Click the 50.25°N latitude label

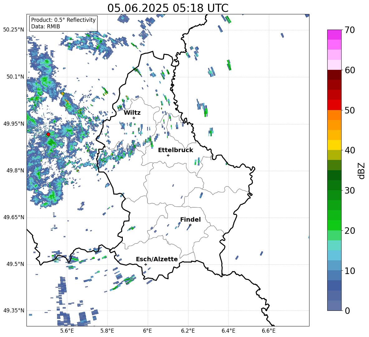(x=14, y=30)
